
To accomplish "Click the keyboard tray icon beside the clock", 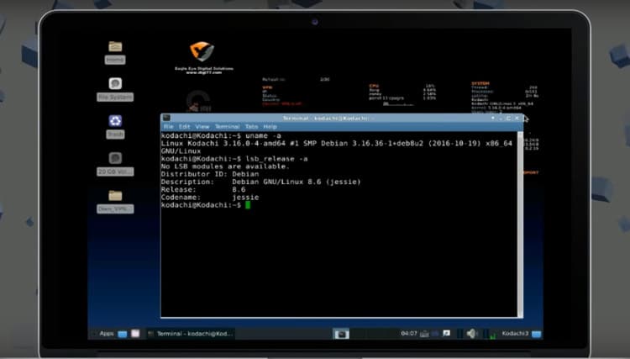I will click(424, 334).
